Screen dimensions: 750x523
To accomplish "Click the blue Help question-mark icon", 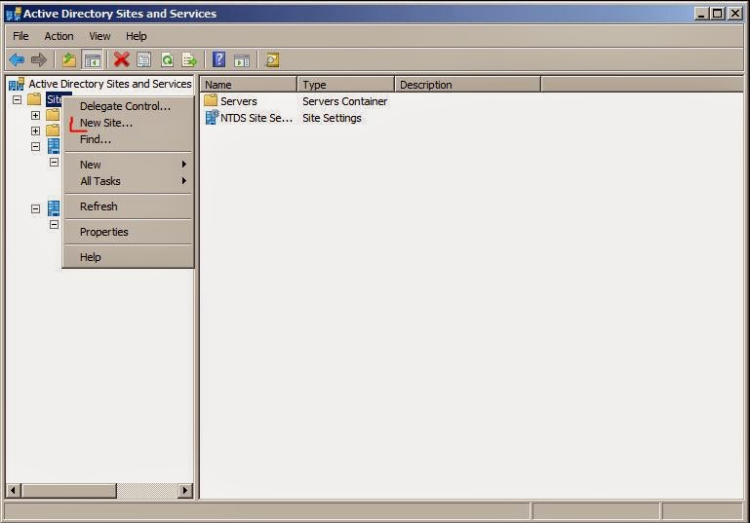I will tap(218, 59).
